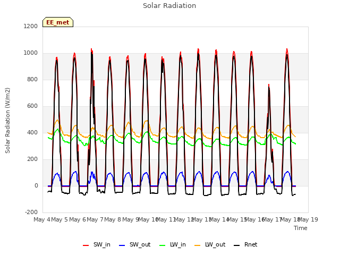Click the 1000 y-axis tick label

[31, 53]
